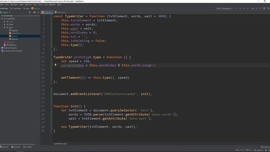Screen dimensions: 270x152
Task: Open the TODO tool window
Action: click(x=27, y=147)
